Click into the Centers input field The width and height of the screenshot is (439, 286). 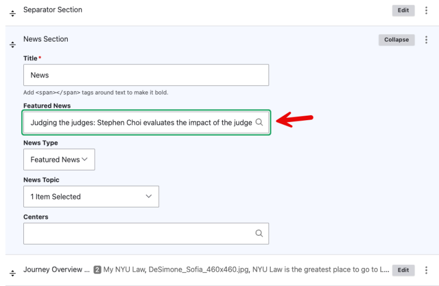coord(137,233)
